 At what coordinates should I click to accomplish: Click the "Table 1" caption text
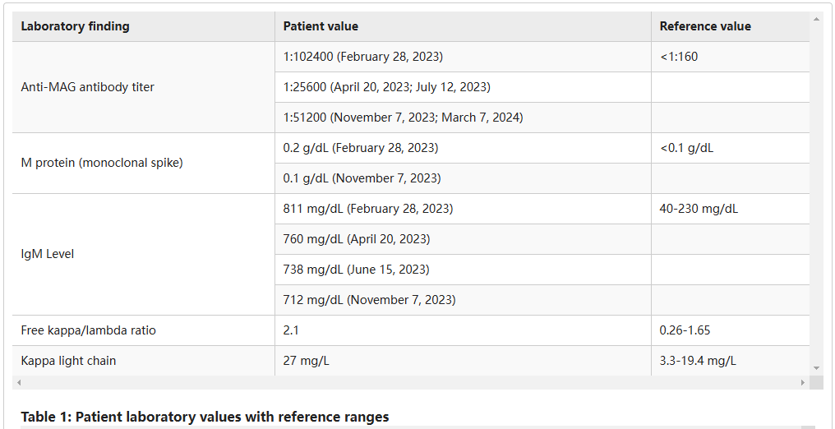[x=205, y=417]
